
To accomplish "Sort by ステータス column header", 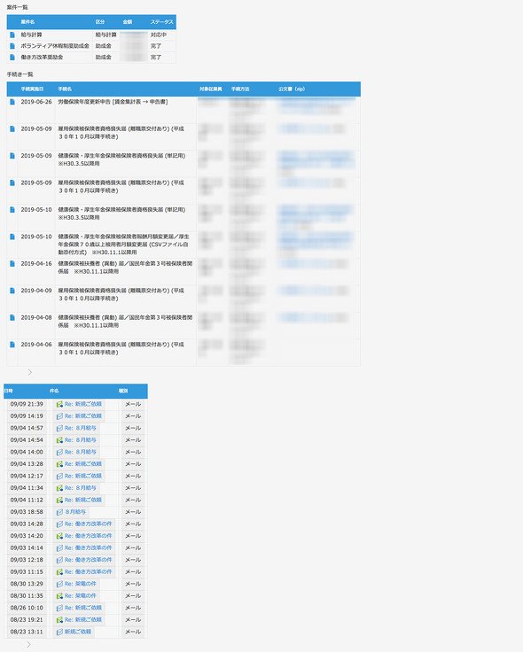I will pyautogui.click(x=162, y=22).
